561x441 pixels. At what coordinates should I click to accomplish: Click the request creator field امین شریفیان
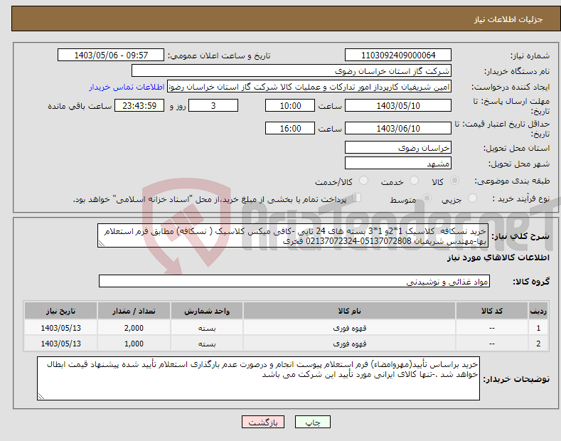[x=309, y=87]
